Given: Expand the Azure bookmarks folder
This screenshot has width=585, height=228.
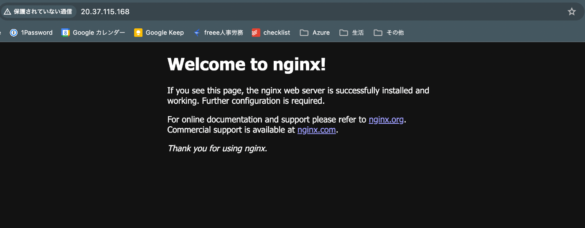Looking at the screenshot, I should tap(315, 33).
